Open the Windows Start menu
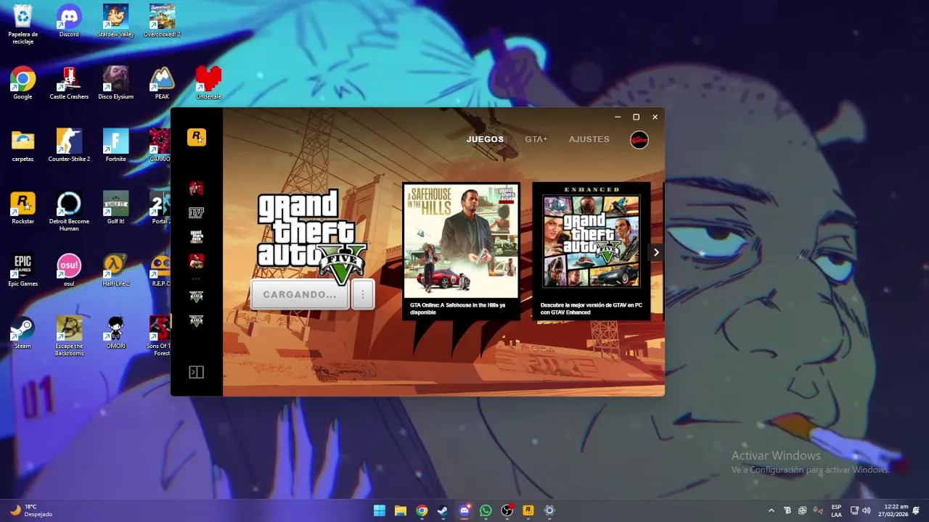Image resolution: width=929 pixels, height=522 pixels. (x=380, y=510)
